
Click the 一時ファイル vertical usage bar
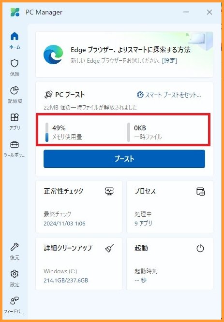coord(129,132)
